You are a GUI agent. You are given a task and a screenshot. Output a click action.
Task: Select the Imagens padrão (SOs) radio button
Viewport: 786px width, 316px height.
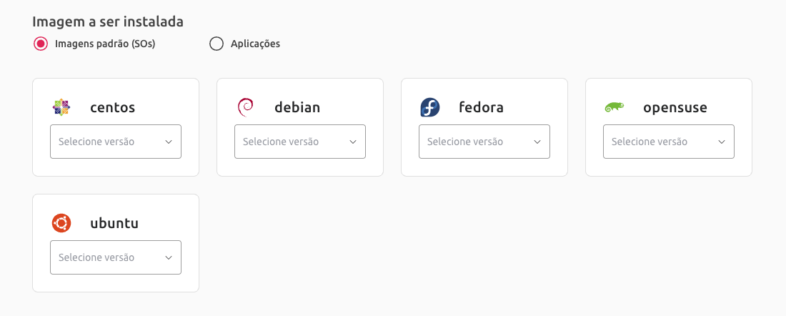click(41, 44)
